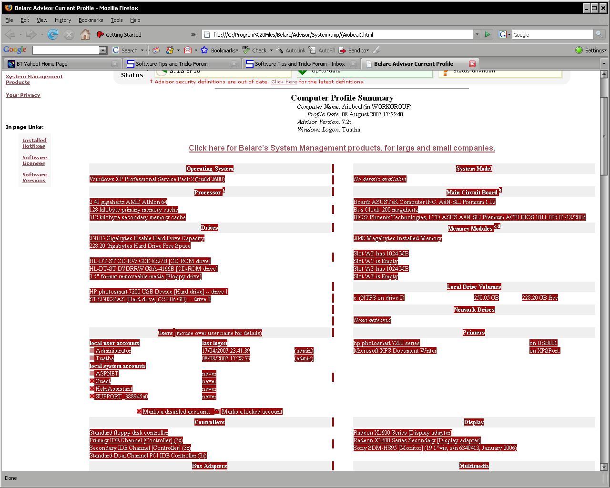The width and height of the screenshot is (610, 488).
Task: Open the Edit menu
Action: (25, 20)
